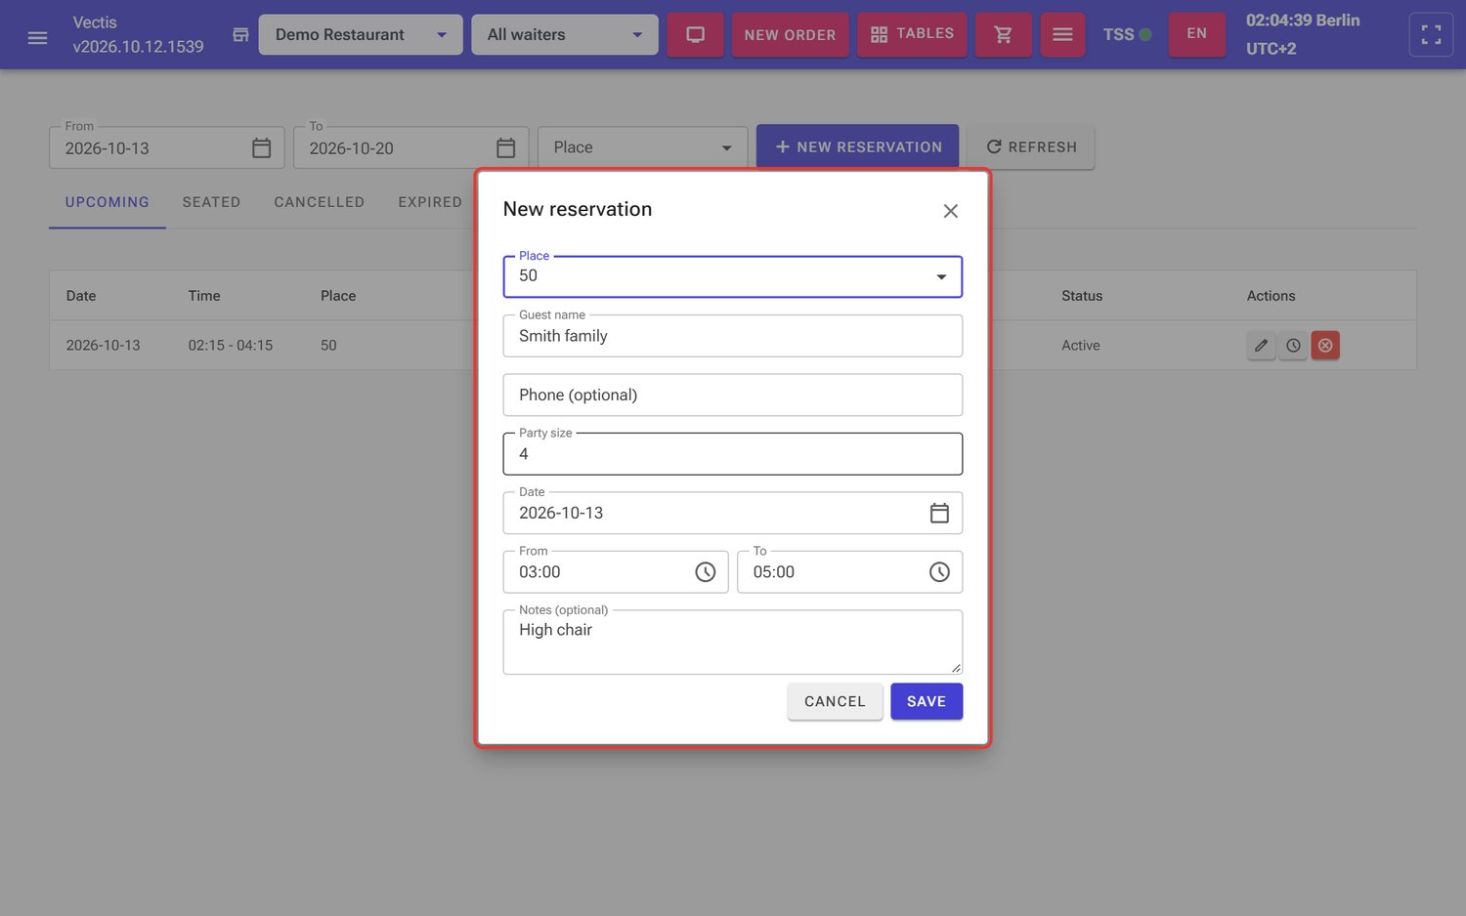Image resolution: width=1466 pixels, height=916 pixels.
Task: Click the 02:15 - 04:15 time cell
Action: pos(231,346)
